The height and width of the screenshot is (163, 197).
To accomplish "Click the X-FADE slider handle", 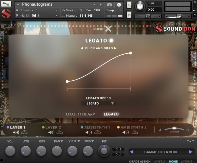I will click(174, 128).
